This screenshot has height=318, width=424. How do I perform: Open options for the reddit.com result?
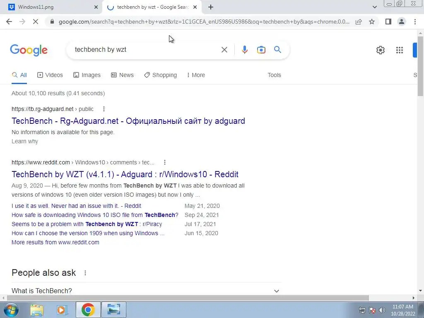pos(165,162)
